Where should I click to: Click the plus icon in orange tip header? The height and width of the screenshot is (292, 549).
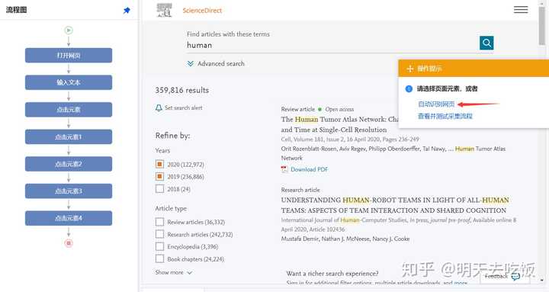point(409,69)
